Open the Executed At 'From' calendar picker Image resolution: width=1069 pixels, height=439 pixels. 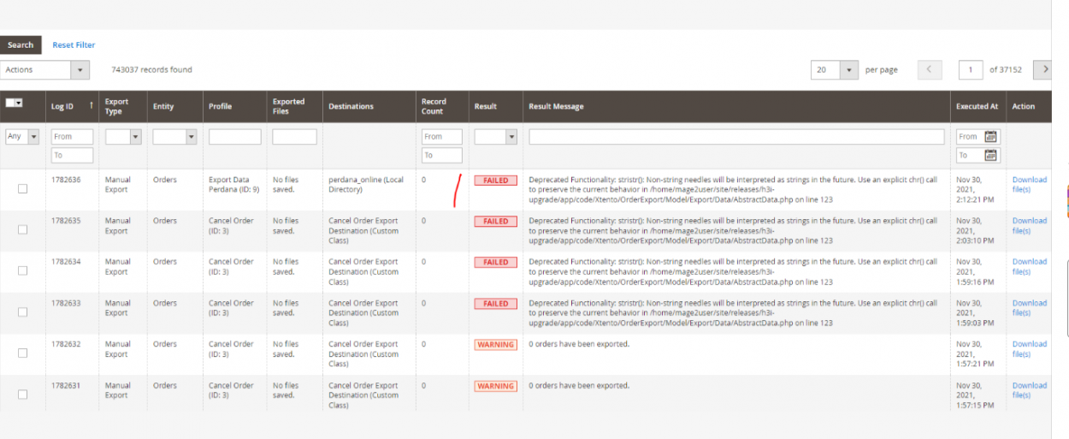[x=991, y=136]
